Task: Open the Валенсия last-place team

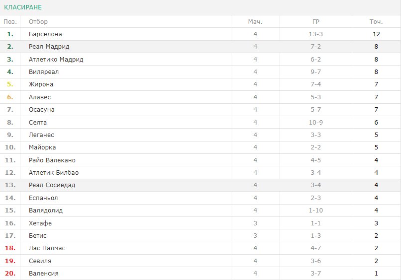Action: click(x=43, y=274)
